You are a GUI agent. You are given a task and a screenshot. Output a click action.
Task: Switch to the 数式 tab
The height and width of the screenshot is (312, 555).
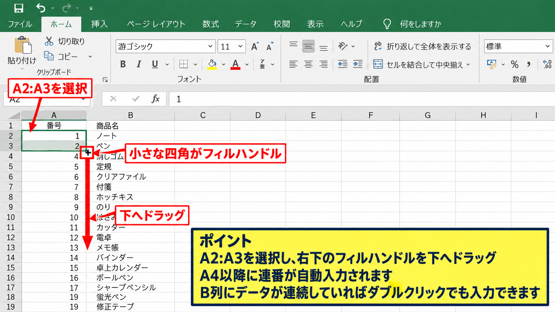(211, 24)
